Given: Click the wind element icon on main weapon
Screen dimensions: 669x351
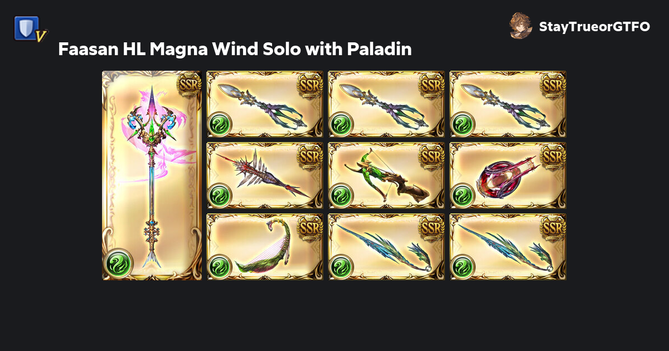Looking at the screenshot, I should click(118, 261).
